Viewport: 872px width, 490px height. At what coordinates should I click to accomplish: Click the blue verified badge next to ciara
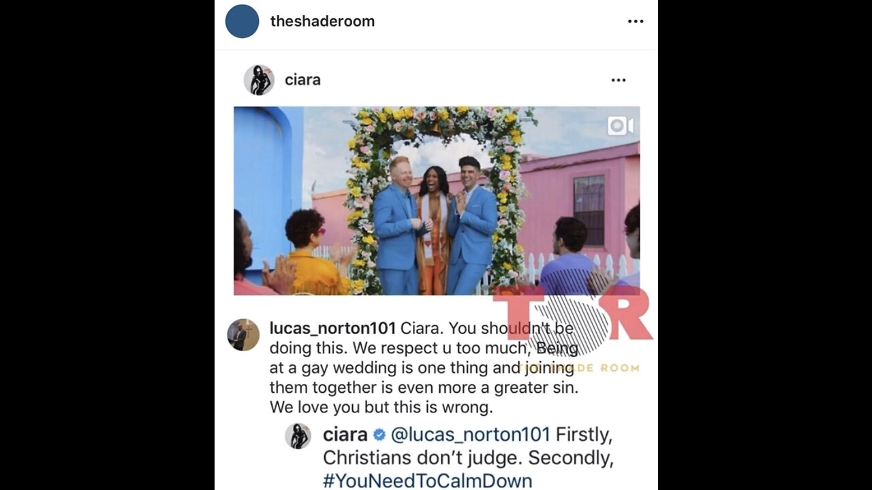click(x=379, y=435)
